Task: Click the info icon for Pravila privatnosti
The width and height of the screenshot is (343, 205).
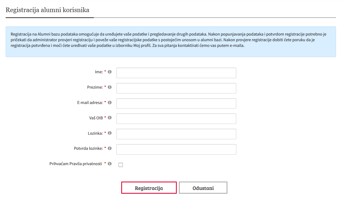Action: 110,164
